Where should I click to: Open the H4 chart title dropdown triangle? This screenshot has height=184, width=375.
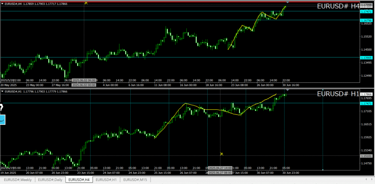3,4
